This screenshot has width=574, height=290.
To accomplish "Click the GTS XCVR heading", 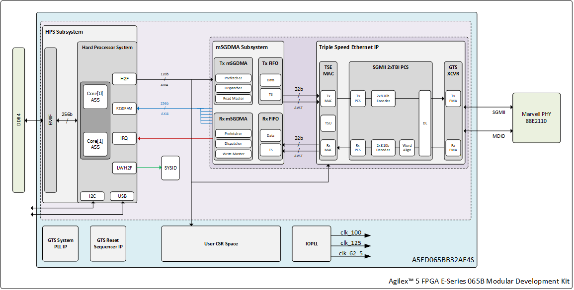I will point(453,70).
